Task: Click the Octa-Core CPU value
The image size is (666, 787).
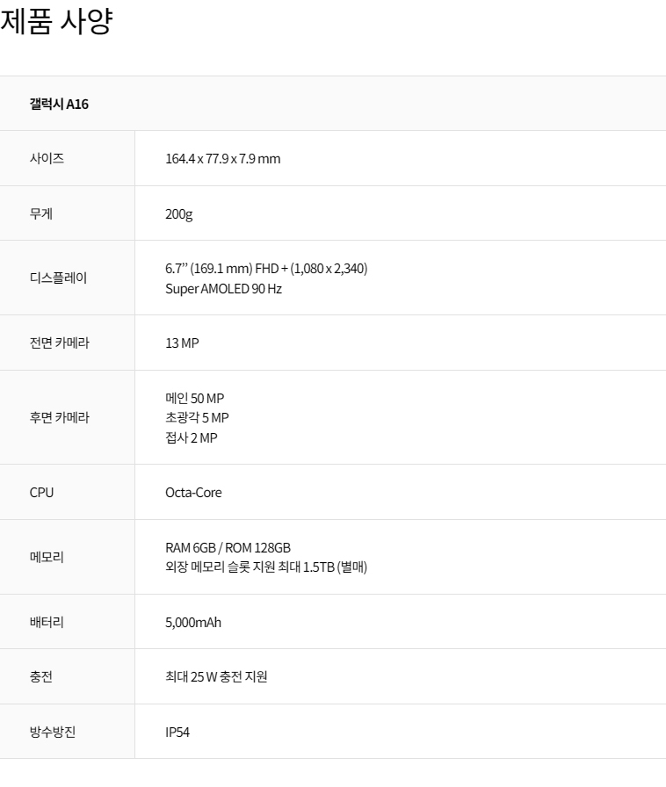Action: point(193,492)
